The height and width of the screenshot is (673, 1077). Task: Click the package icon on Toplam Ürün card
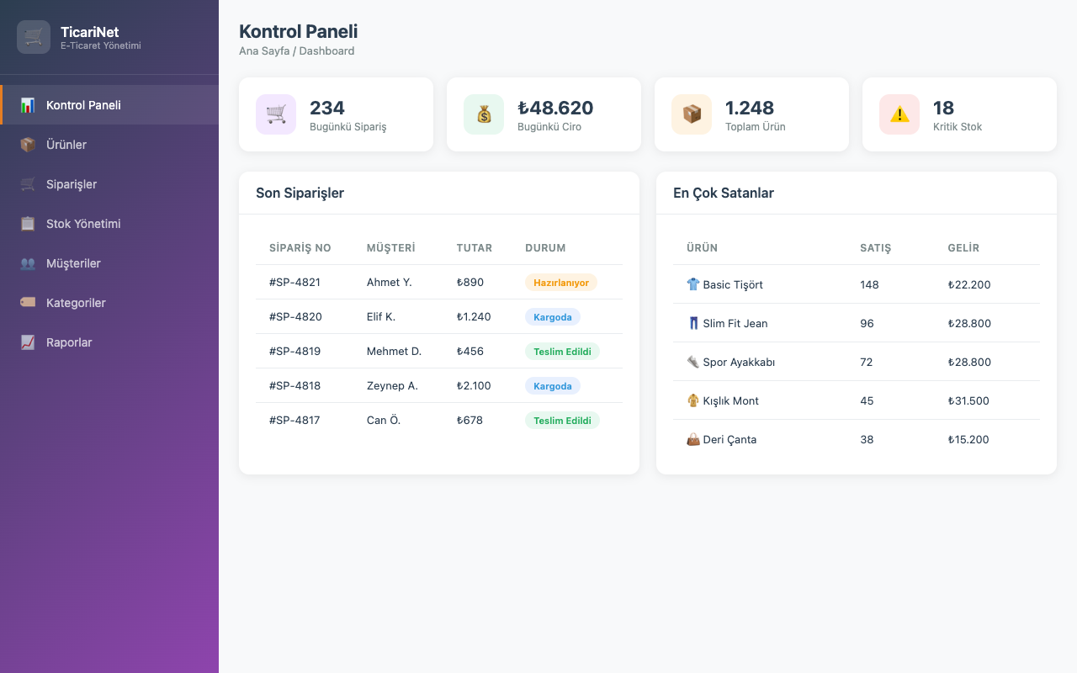point(692,114)
